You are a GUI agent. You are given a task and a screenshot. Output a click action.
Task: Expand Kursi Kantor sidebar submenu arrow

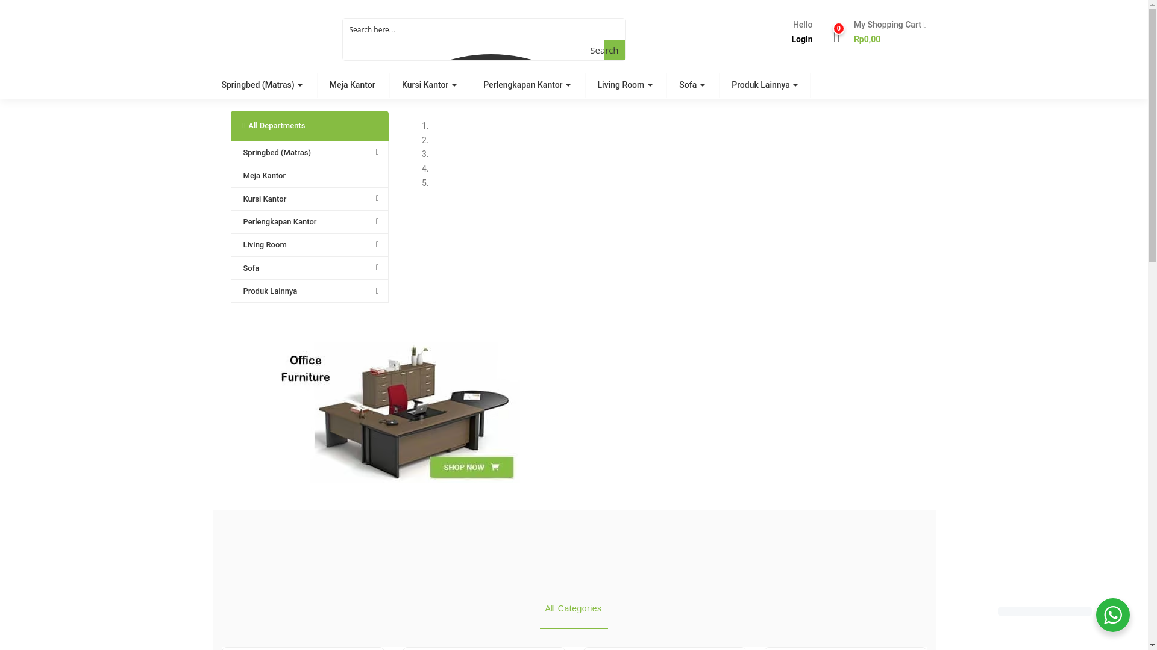377,199
